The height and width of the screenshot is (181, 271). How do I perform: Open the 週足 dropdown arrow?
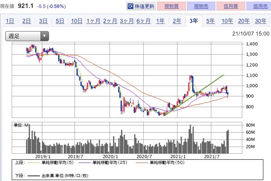(x=44, y=36)
